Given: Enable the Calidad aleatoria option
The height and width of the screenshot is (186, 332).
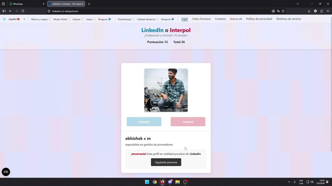Looking at the screenshot, I should tap(157, 19).
